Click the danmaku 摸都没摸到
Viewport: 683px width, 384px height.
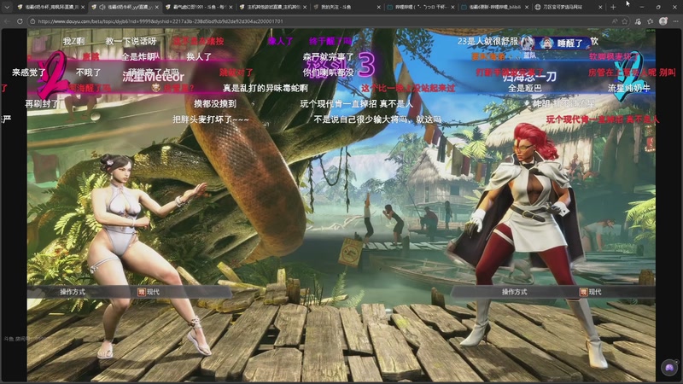(x=215, y=103)
